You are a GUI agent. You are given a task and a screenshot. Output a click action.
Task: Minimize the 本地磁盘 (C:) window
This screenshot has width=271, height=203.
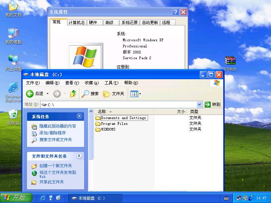pyautogui.click(x=203, y=75)
